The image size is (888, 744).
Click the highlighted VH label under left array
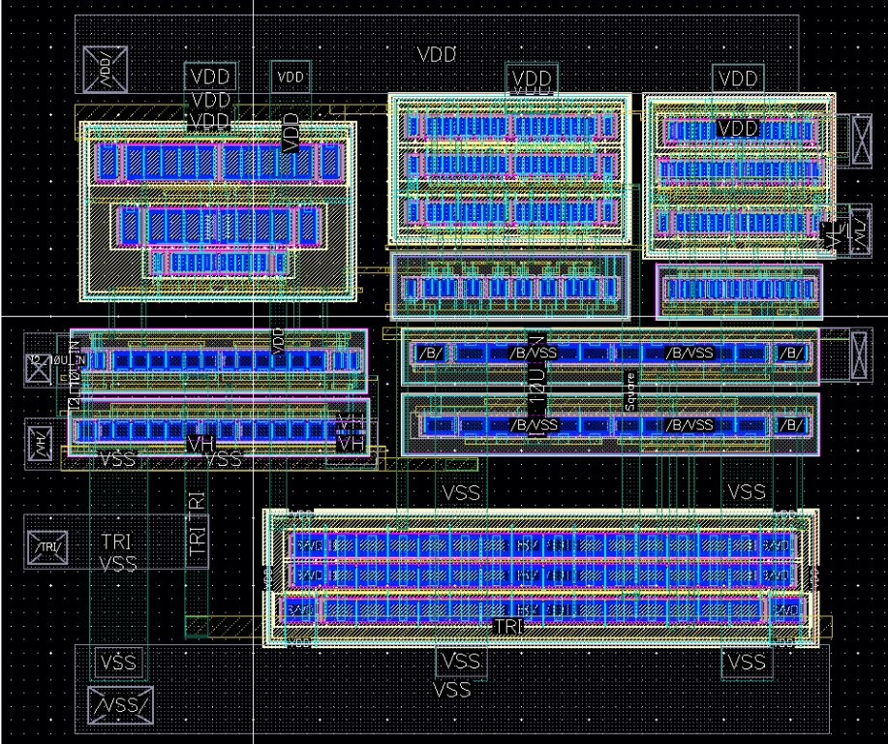[x=201, y=443]
